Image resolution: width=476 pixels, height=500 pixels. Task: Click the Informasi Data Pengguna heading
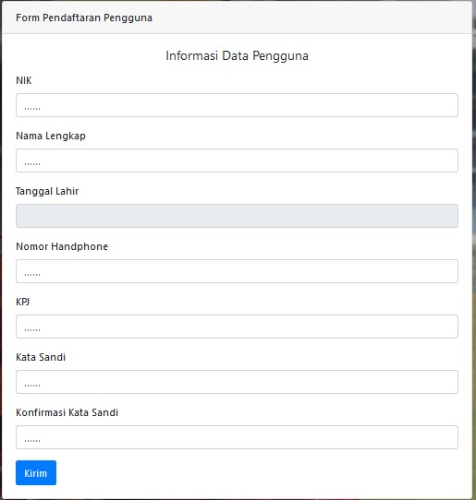pyautogui.click(x=237, y=55)
